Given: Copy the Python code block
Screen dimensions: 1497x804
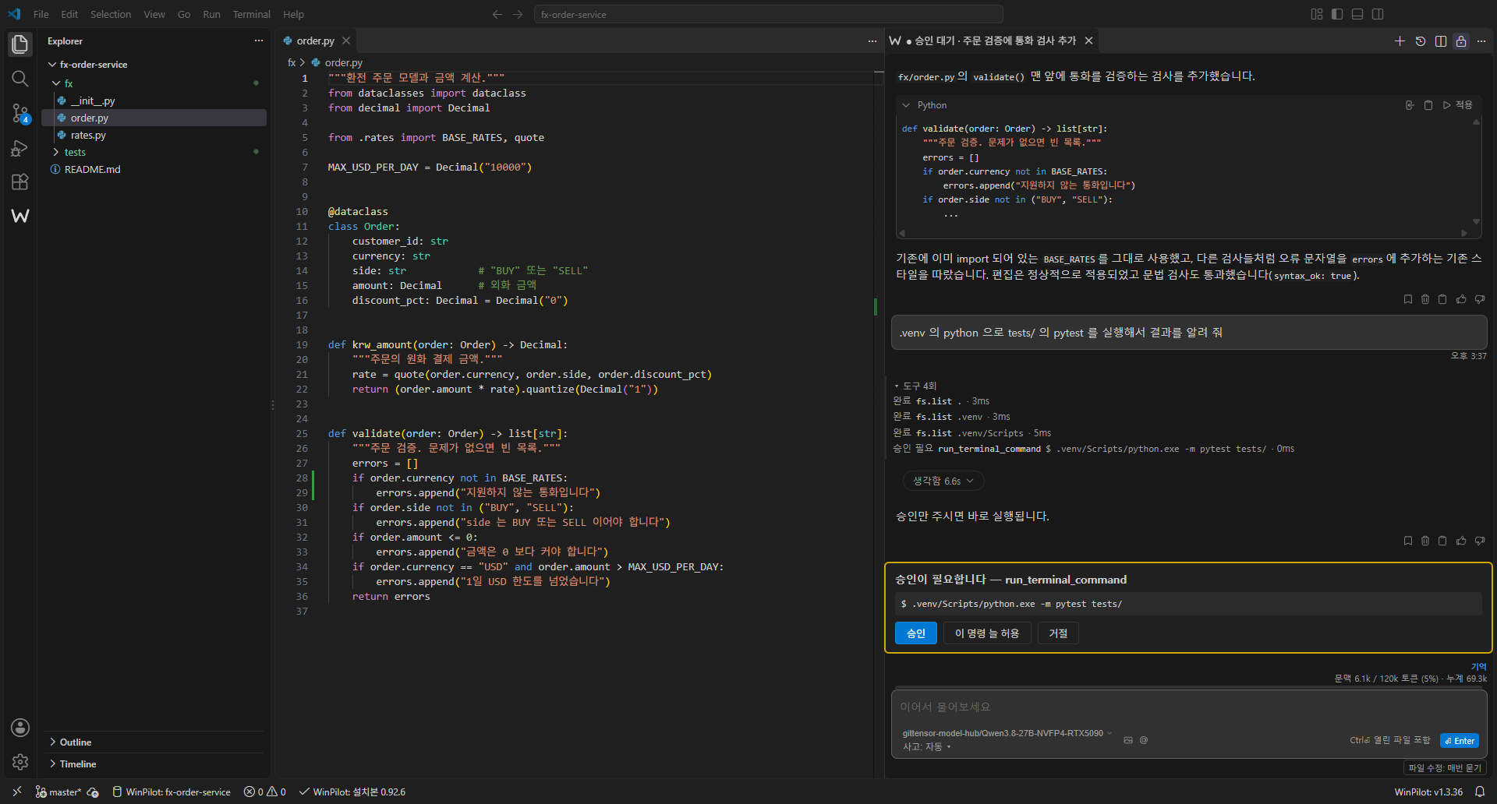Looking at the screenshot, I should (x=1428, y=105).
